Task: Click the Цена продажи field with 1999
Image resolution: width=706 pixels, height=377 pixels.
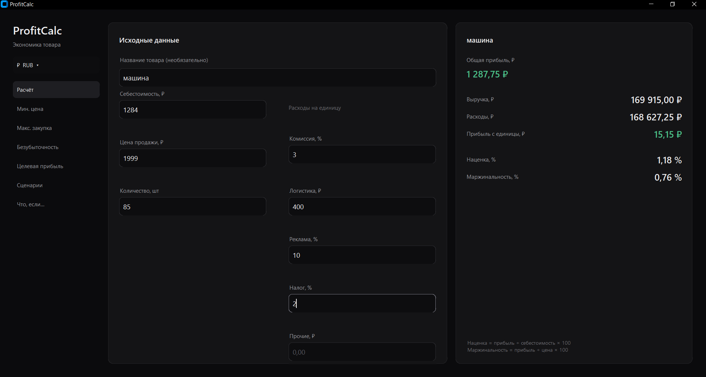Action: pyautogui.click(x=193, y=158)
